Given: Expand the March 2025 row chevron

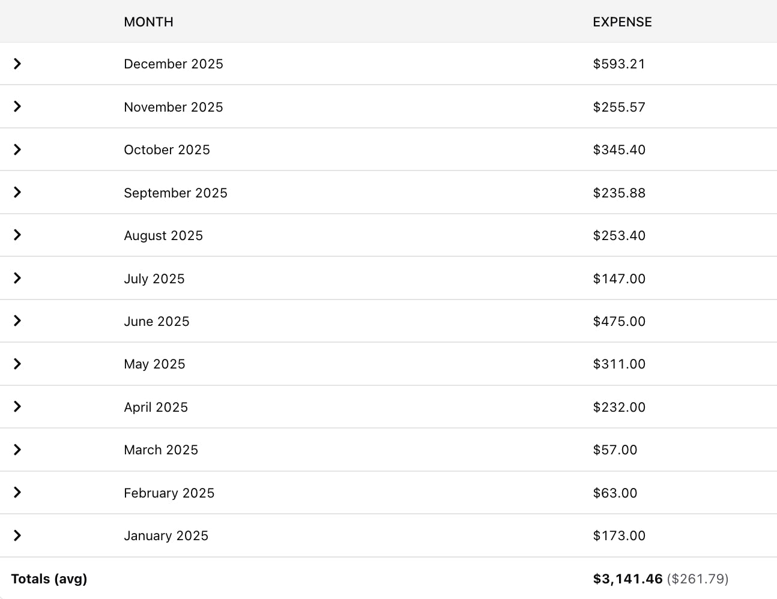Looking at the screenshot, I should [x=17, y=450].
